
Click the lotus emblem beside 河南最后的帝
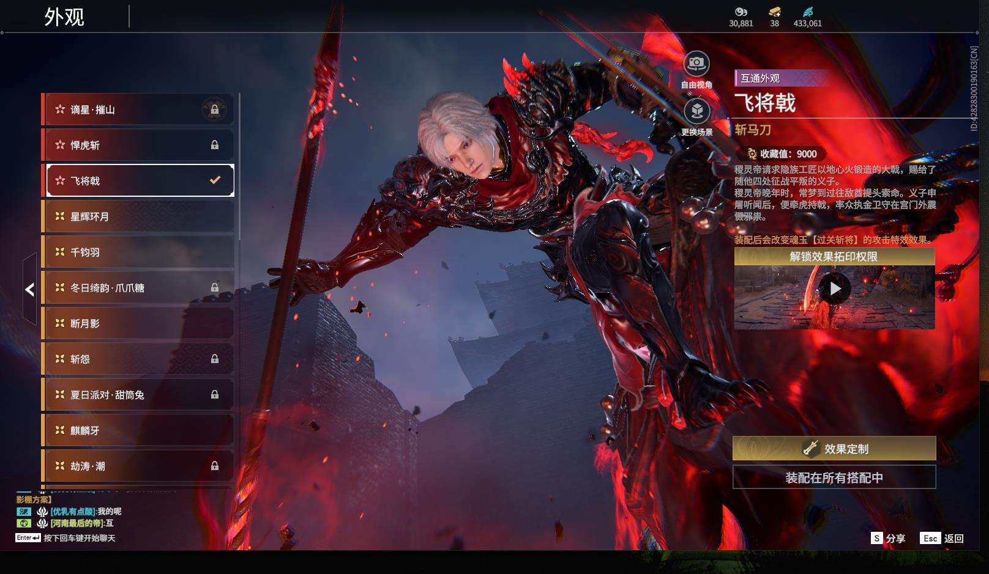(x=42, y=523)
